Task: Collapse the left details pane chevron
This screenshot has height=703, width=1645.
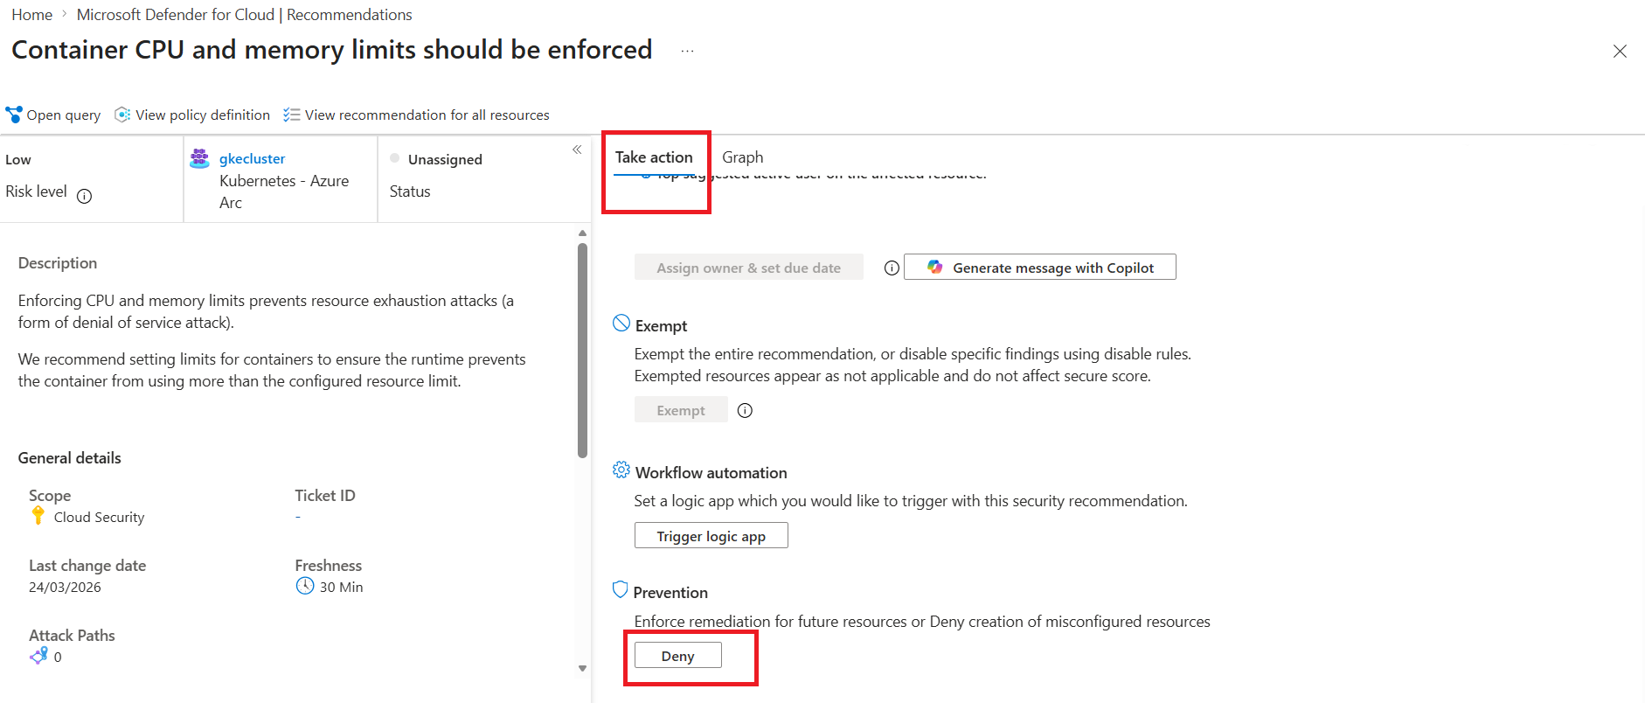Action: [577, 150]
